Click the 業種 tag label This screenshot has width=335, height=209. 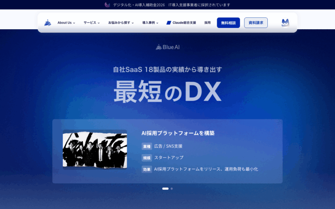(x=147, y=146)
